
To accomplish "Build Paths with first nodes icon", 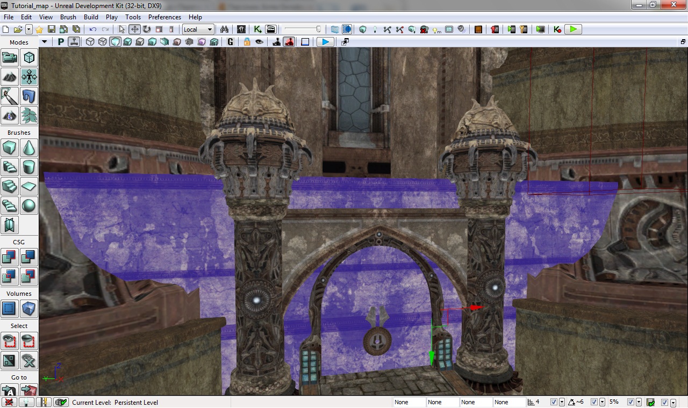I will 388,30.
